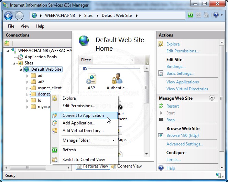This screenshot has width=228, height=182.
Task: Switch to the Content View tab
Action: point(129,166)
